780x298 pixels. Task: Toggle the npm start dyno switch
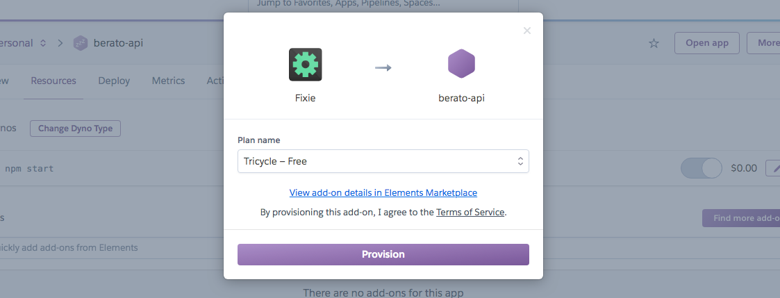pos(702,168)
